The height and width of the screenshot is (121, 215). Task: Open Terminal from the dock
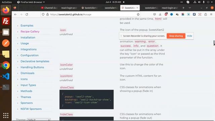coord(6,87)
